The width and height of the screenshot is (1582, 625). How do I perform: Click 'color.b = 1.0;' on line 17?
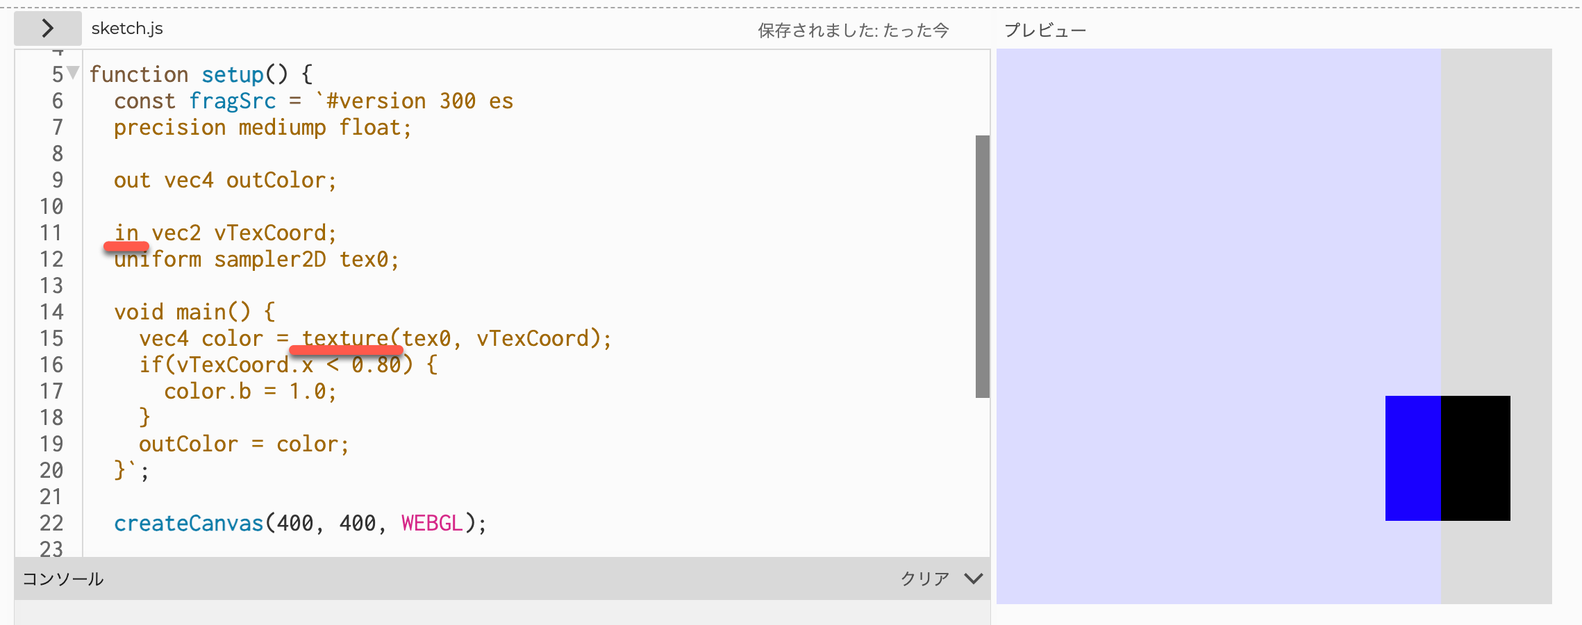250,392
